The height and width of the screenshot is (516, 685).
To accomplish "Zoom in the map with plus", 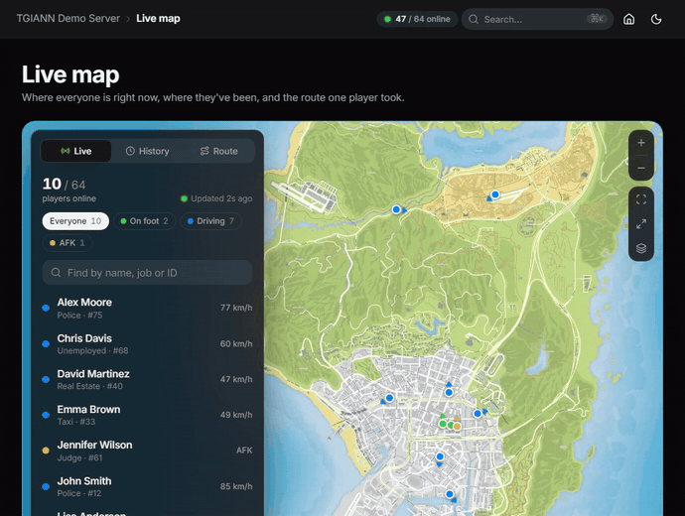I will pos(641,143).
